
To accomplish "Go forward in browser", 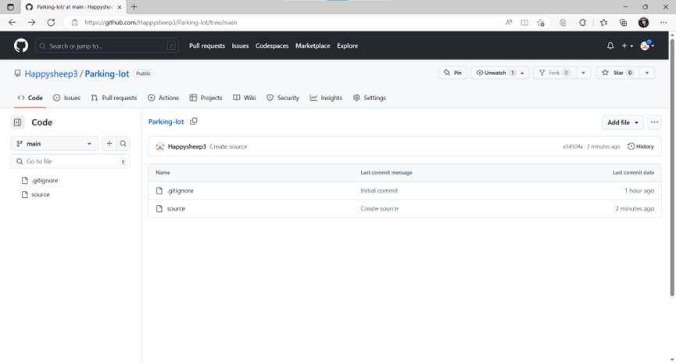I will [31, 23].
